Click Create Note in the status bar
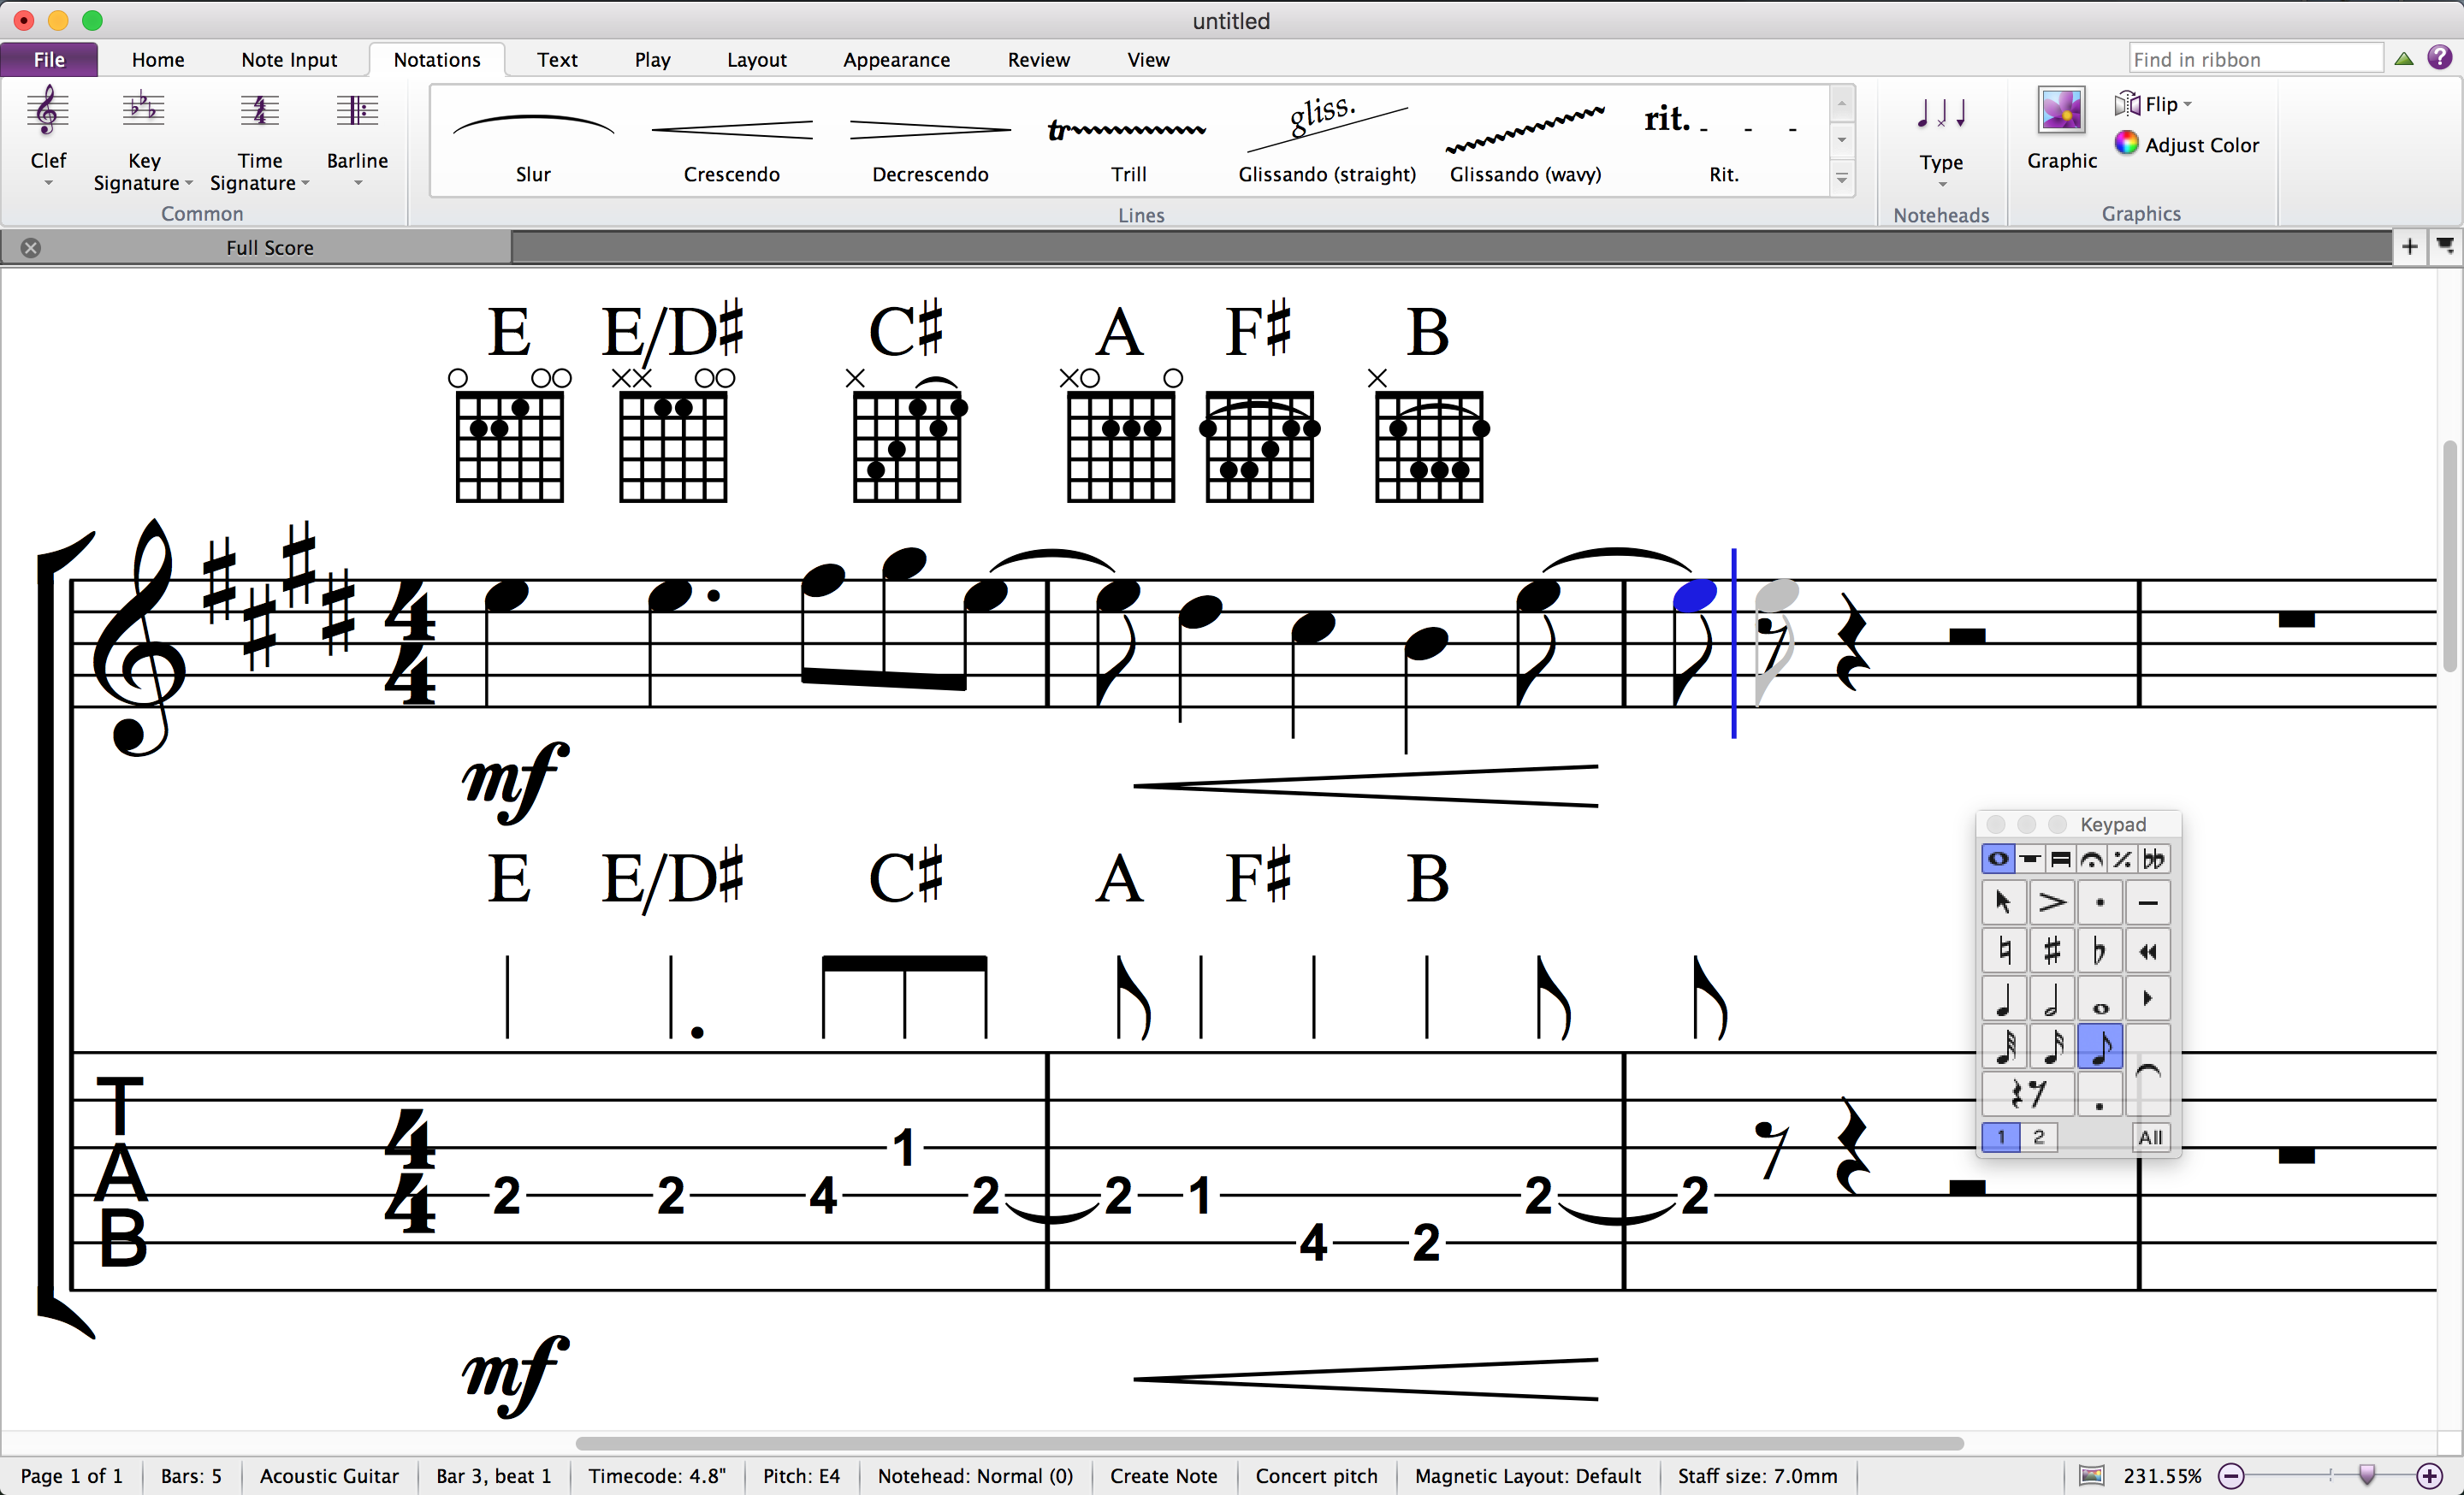This screenshot has width=2464, height=1495. tap(1163, 1476)
